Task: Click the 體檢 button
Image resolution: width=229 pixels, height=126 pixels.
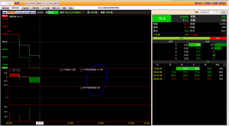Action: [39, 3]
